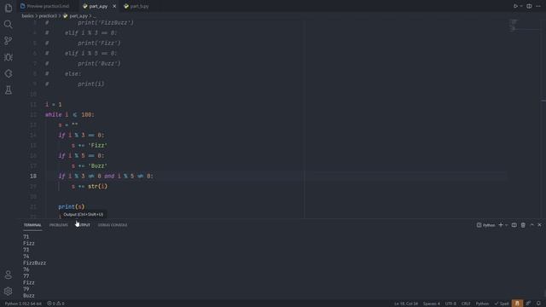Viewport: 546px width, 307px height.
Task: Toggle Spell checker in status bar
Action: coord(502,304)
